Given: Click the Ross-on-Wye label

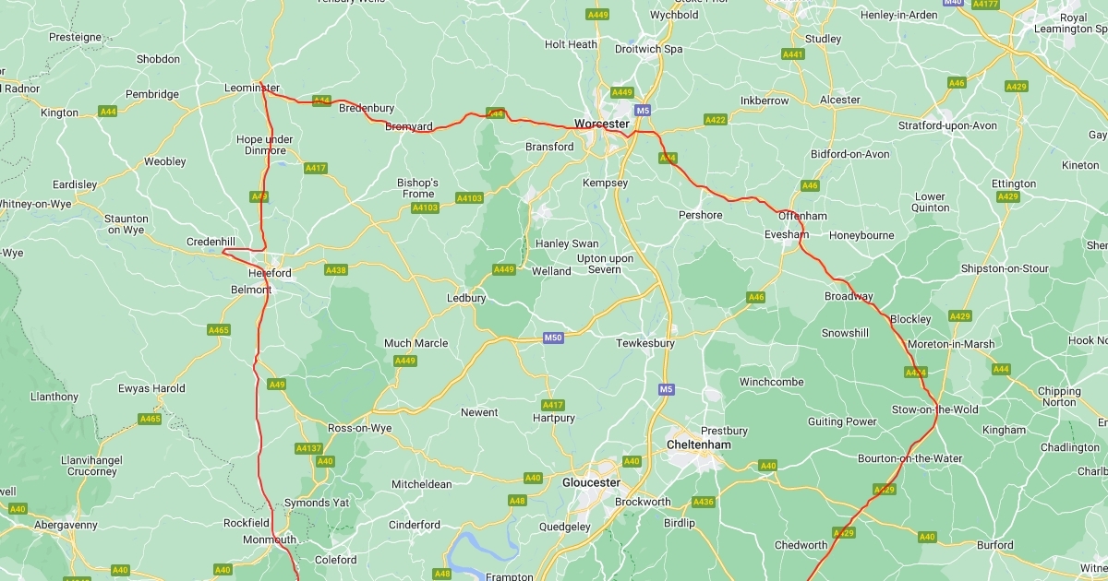Looking at the screenshot, I should [360, 429].
